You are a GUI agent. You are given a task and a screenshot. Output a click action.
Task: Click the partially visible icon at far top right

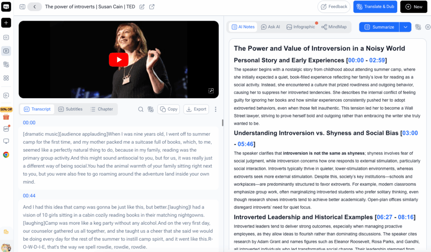pos(428,27)
